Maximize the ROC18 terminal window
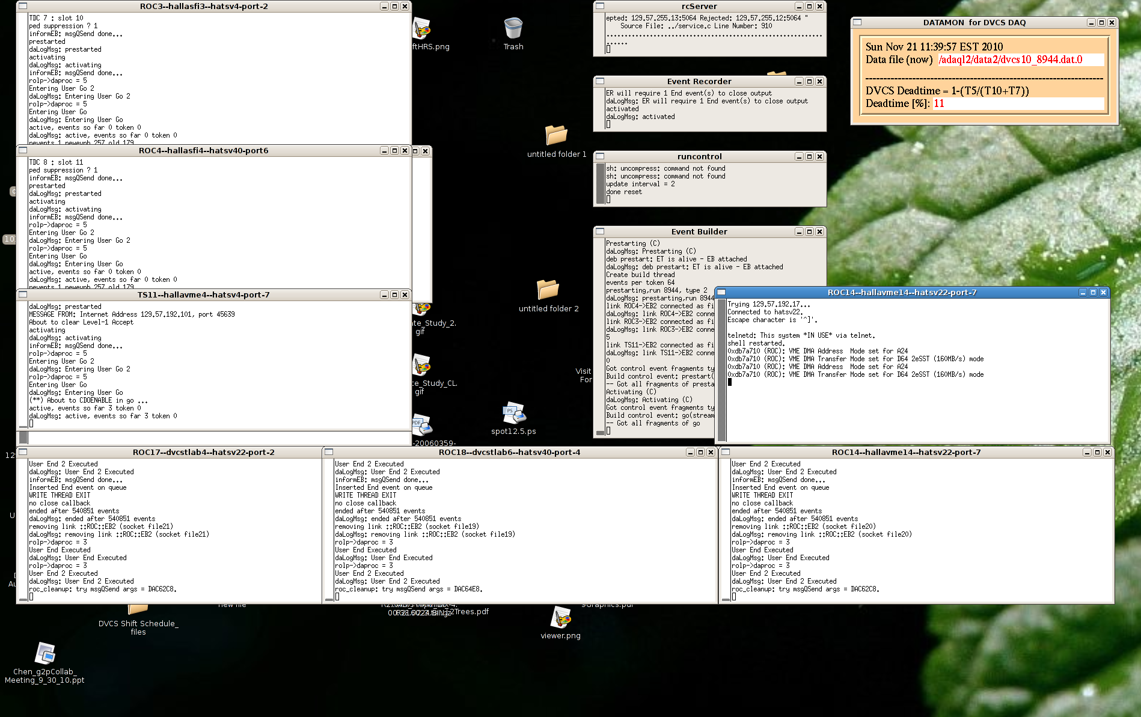 (x=700, y=452)
